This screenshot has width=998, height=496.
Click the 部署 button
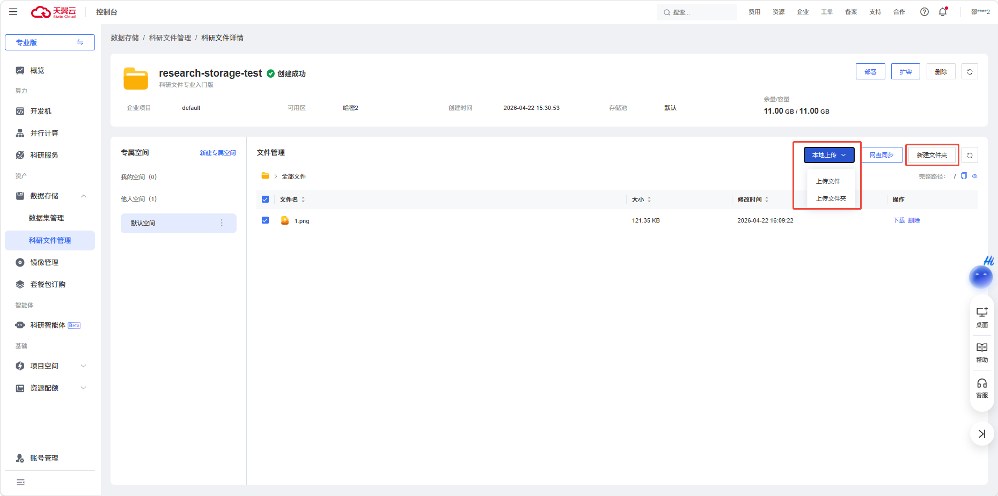870,72
